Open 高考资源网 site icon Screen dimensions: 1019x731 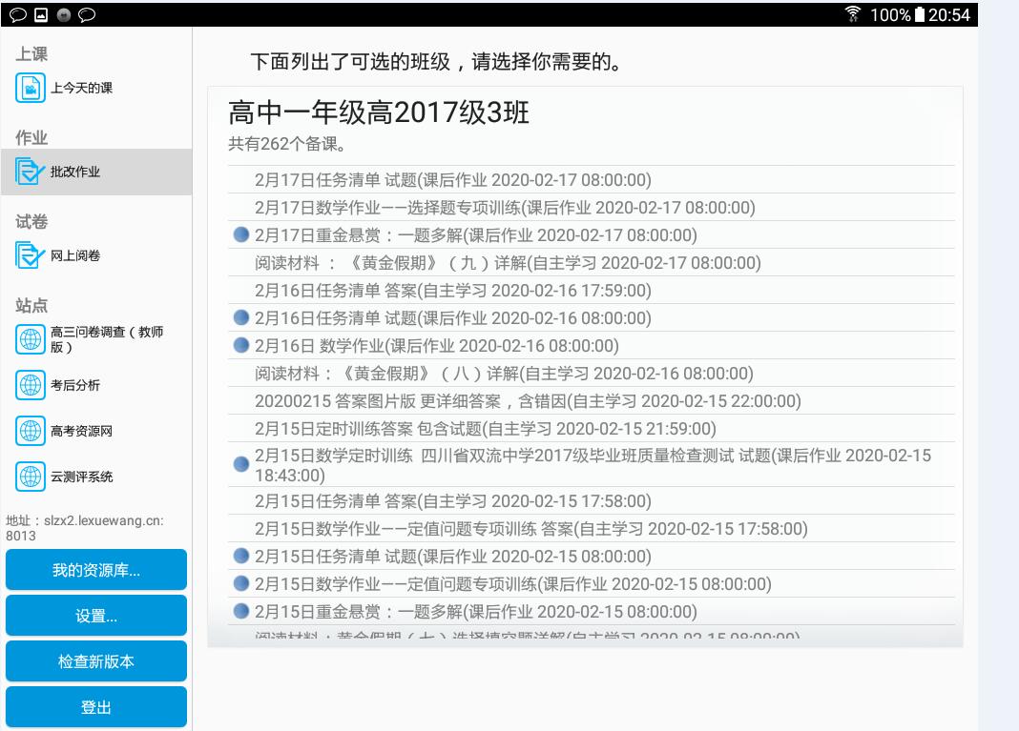(x=31, y=431)
